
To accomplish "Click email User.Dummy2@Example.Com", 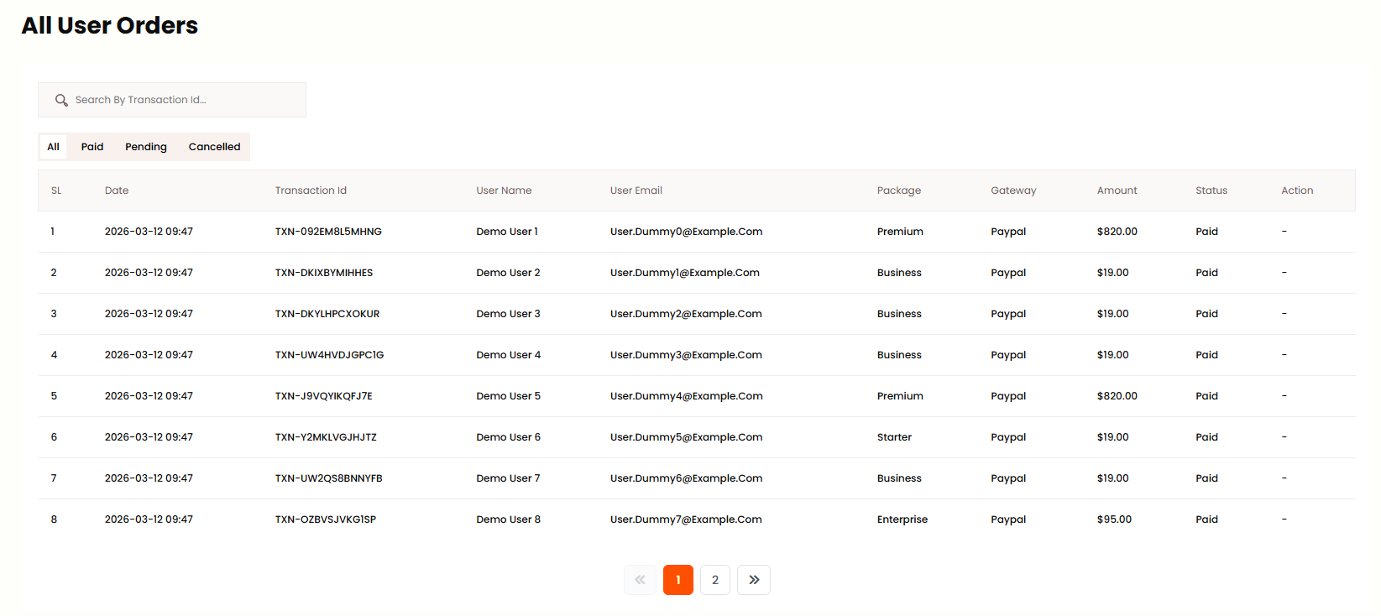I will [x=686, y=314].
